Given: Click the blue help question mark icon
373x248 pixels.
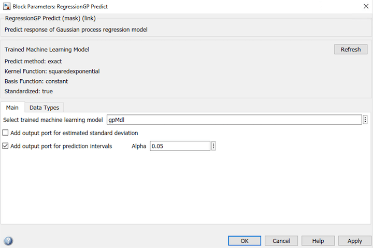Looking at the screenshot, I should click(8, 241).
